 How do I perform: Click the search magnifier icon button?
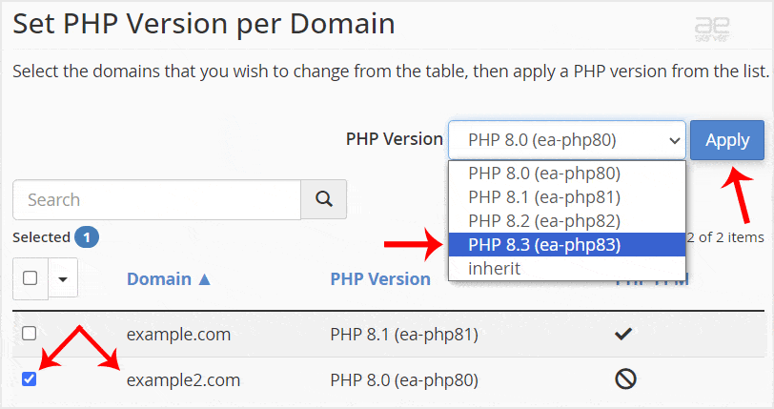click(x=323, y=200)
